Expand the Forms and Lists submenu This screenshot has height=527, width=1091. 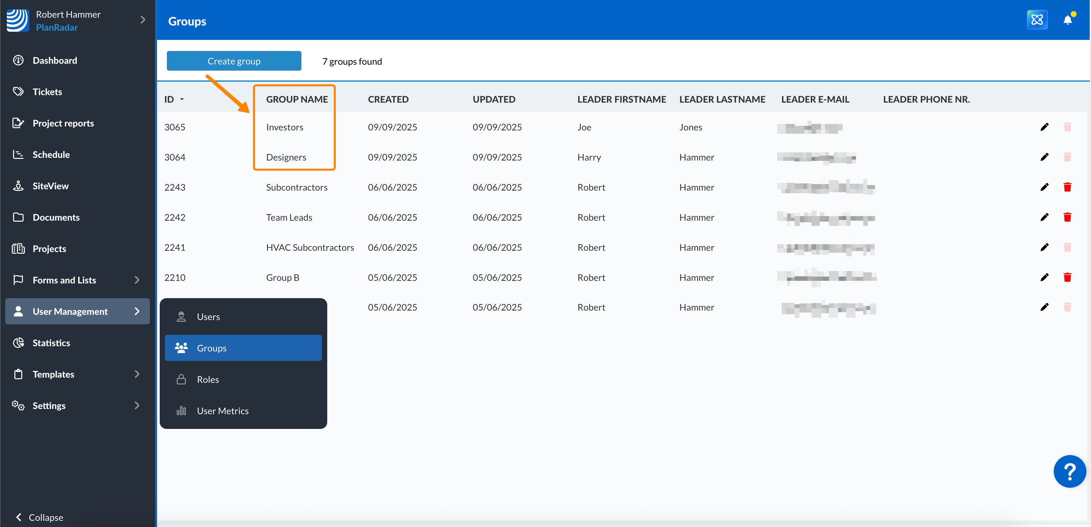click(137, 280)
